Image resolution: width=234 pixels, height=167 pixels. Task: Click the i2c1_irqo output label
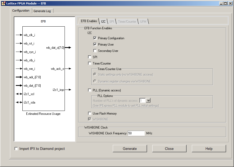58,90
